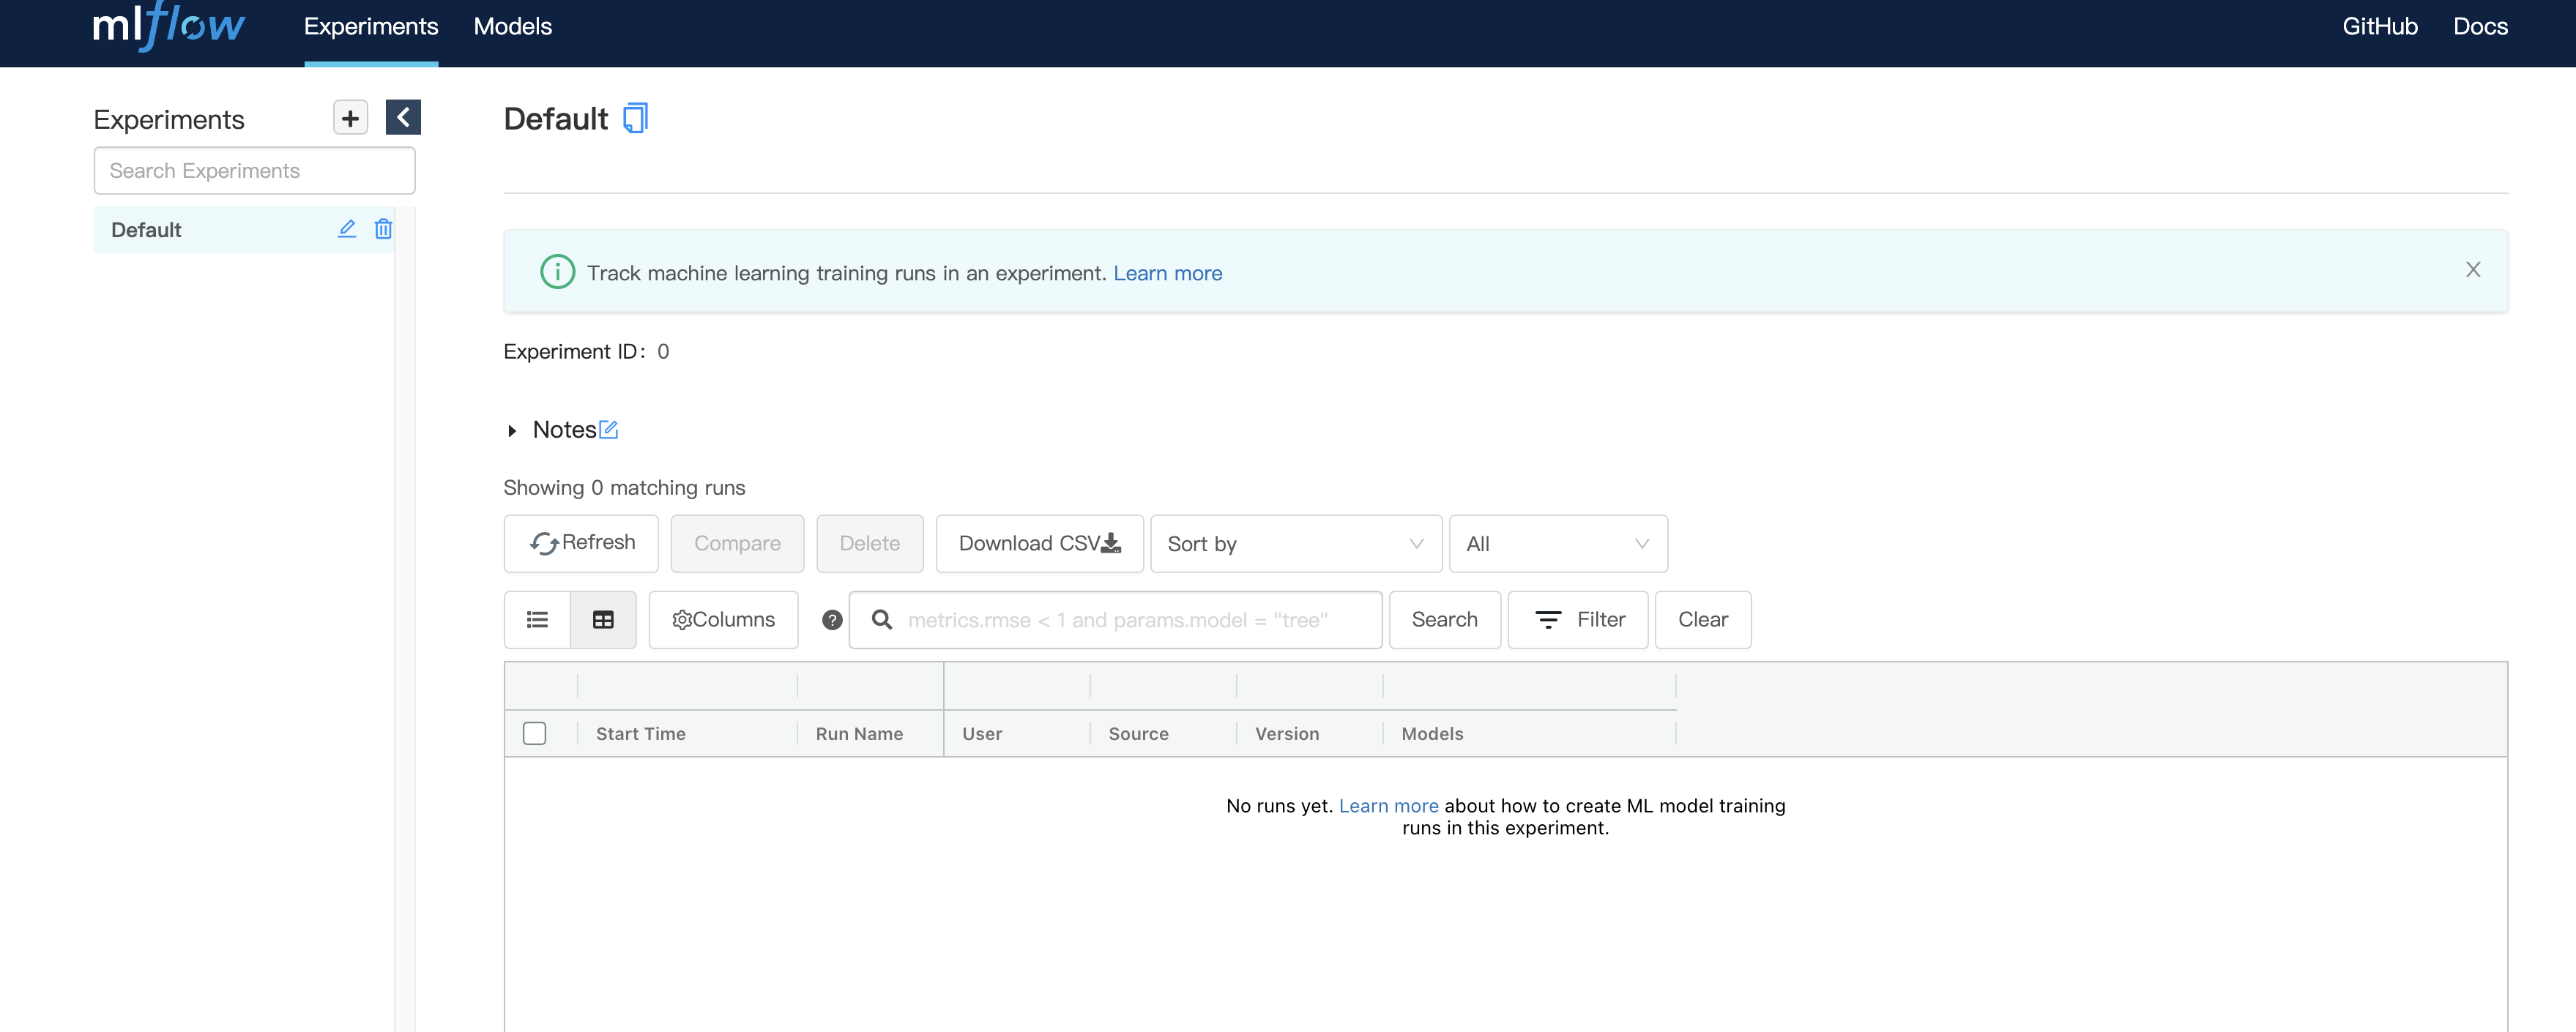Open the Docs link in header
The image size is (2576, 1032).
point(2480,26)
